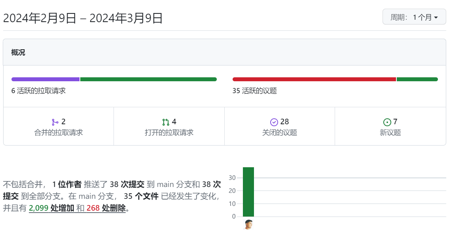
Task: Click the open pull requests icon
Action: (x=167, y=121)
